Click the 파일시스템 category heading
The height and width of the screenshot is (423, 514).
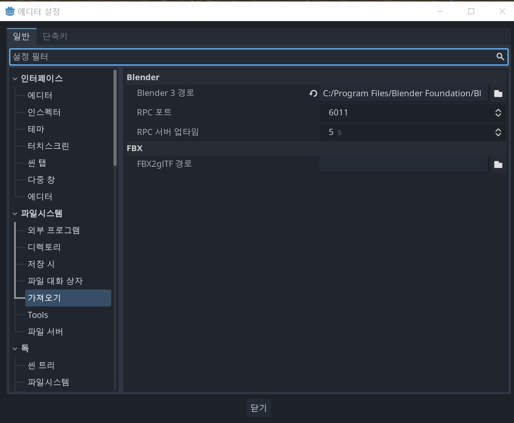point(42,214)
